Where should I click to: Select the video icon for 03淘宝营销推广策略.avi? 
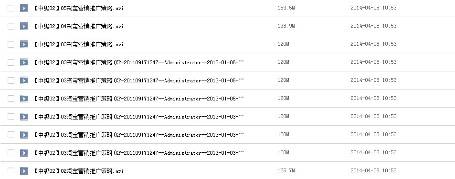click(x=24, y=44)
